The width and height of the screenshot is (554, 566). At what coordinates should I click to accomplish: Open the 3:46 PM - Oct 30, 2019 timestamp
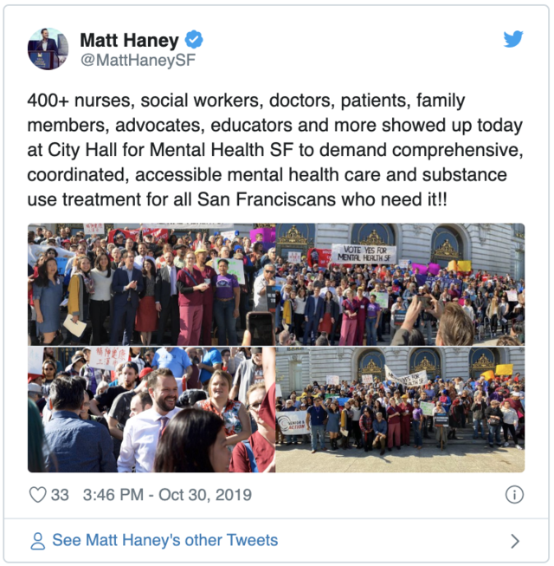coord(167,495)
